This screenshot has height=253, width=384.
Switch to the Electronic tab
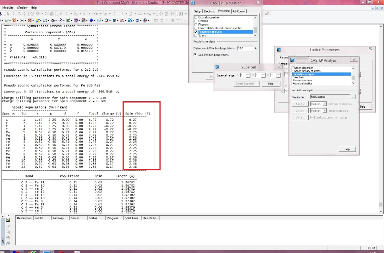pos(210,11)
